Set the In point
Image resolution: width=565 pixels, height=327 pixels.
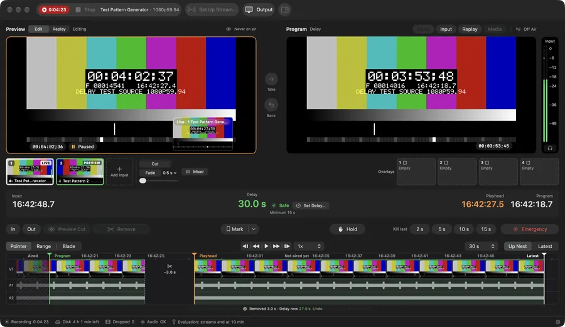(13, 229)
